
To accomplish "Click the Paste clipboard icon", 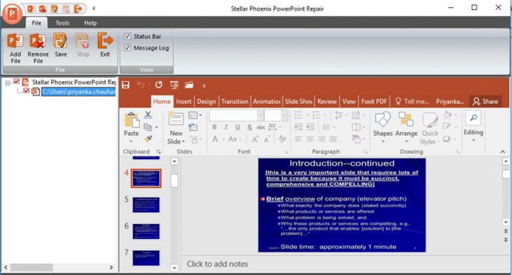I will (x=132, y=120).
